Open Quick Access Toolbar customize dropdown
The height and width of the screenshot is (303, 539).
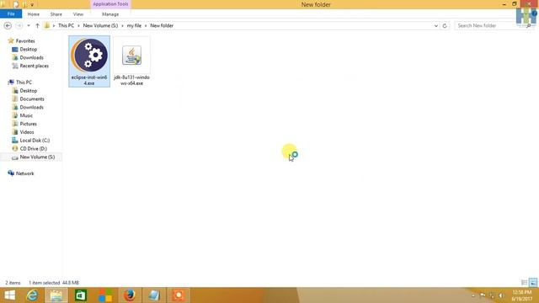point(32,5)
